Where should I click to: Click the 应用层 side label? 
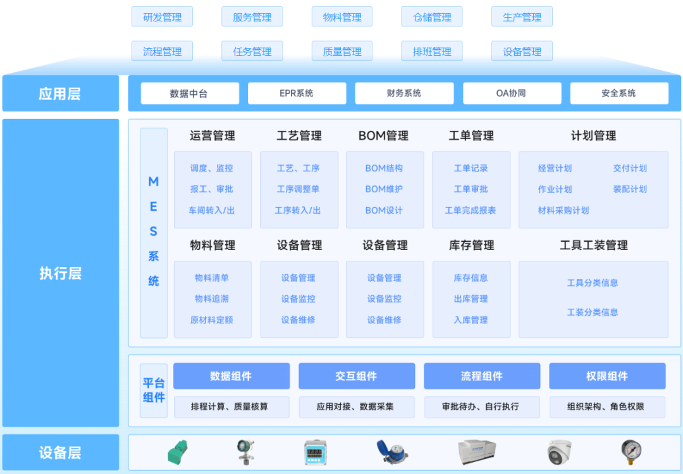(60, 94)
